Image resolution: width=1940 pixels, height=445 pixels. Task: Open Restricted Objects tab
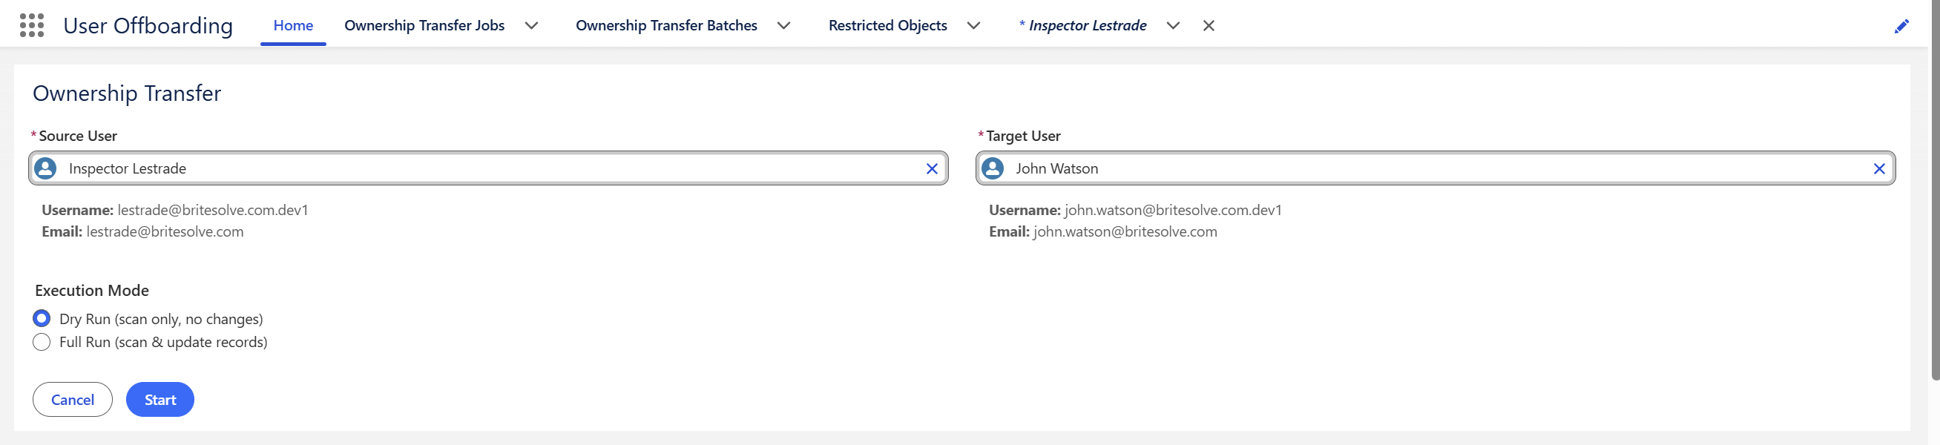point(887,26)
